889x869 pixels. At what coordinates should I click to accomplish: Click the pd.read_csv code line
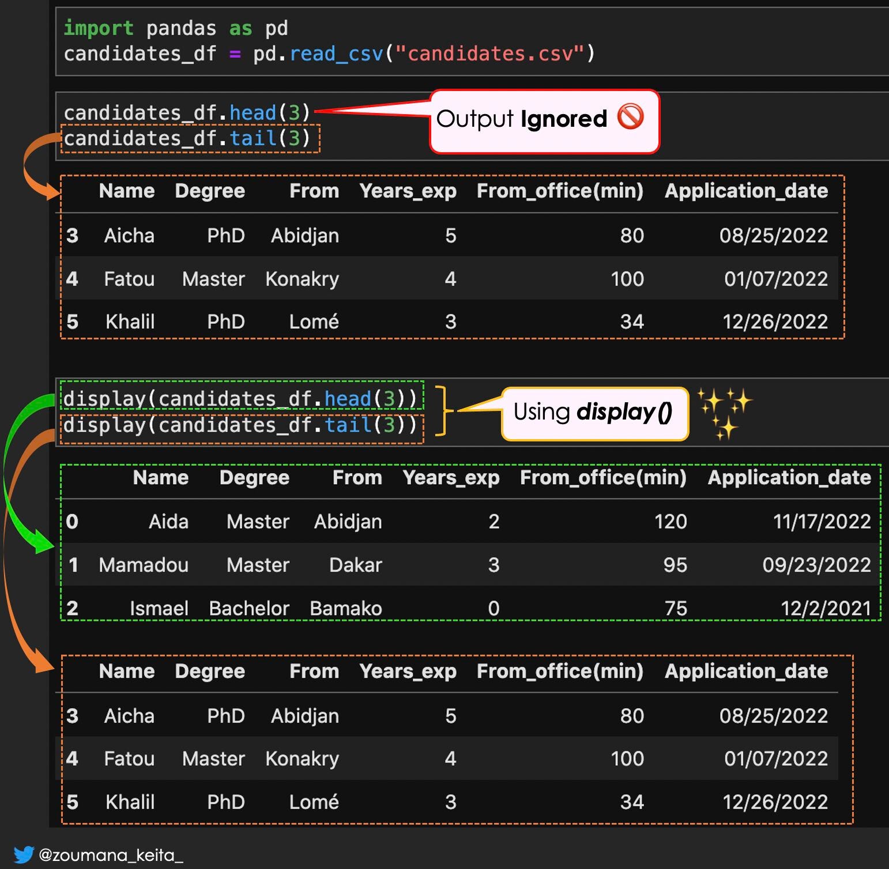329,54
